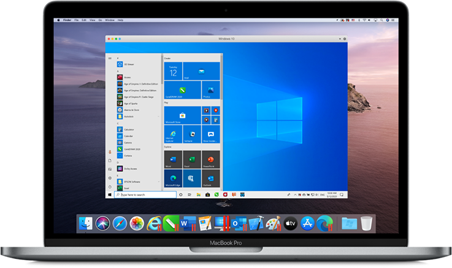Launch Outlook from the Mac dock
The image size is (452, 268).
click(x=239, y=224)
